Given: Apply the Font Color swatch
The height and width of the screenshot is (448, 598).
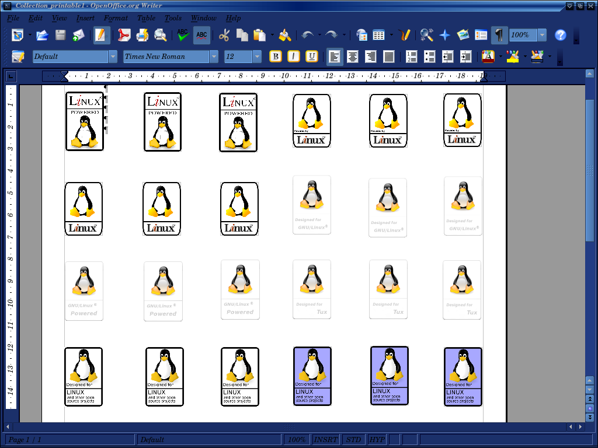Looking at the screenshot, I should (488, 57).
